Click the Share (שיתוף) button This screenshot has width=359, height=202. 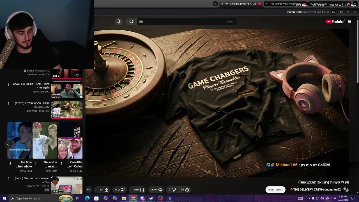click(x=157, y=190)
